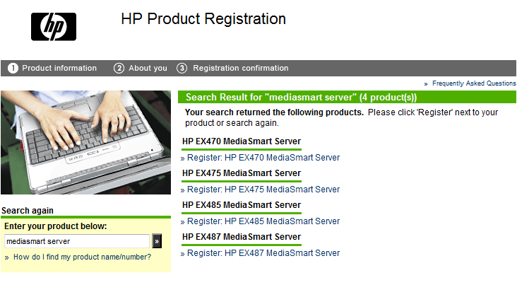
Task: Click the HP EX487 MediaSmart Server heading
Action: tap(242, 237)
